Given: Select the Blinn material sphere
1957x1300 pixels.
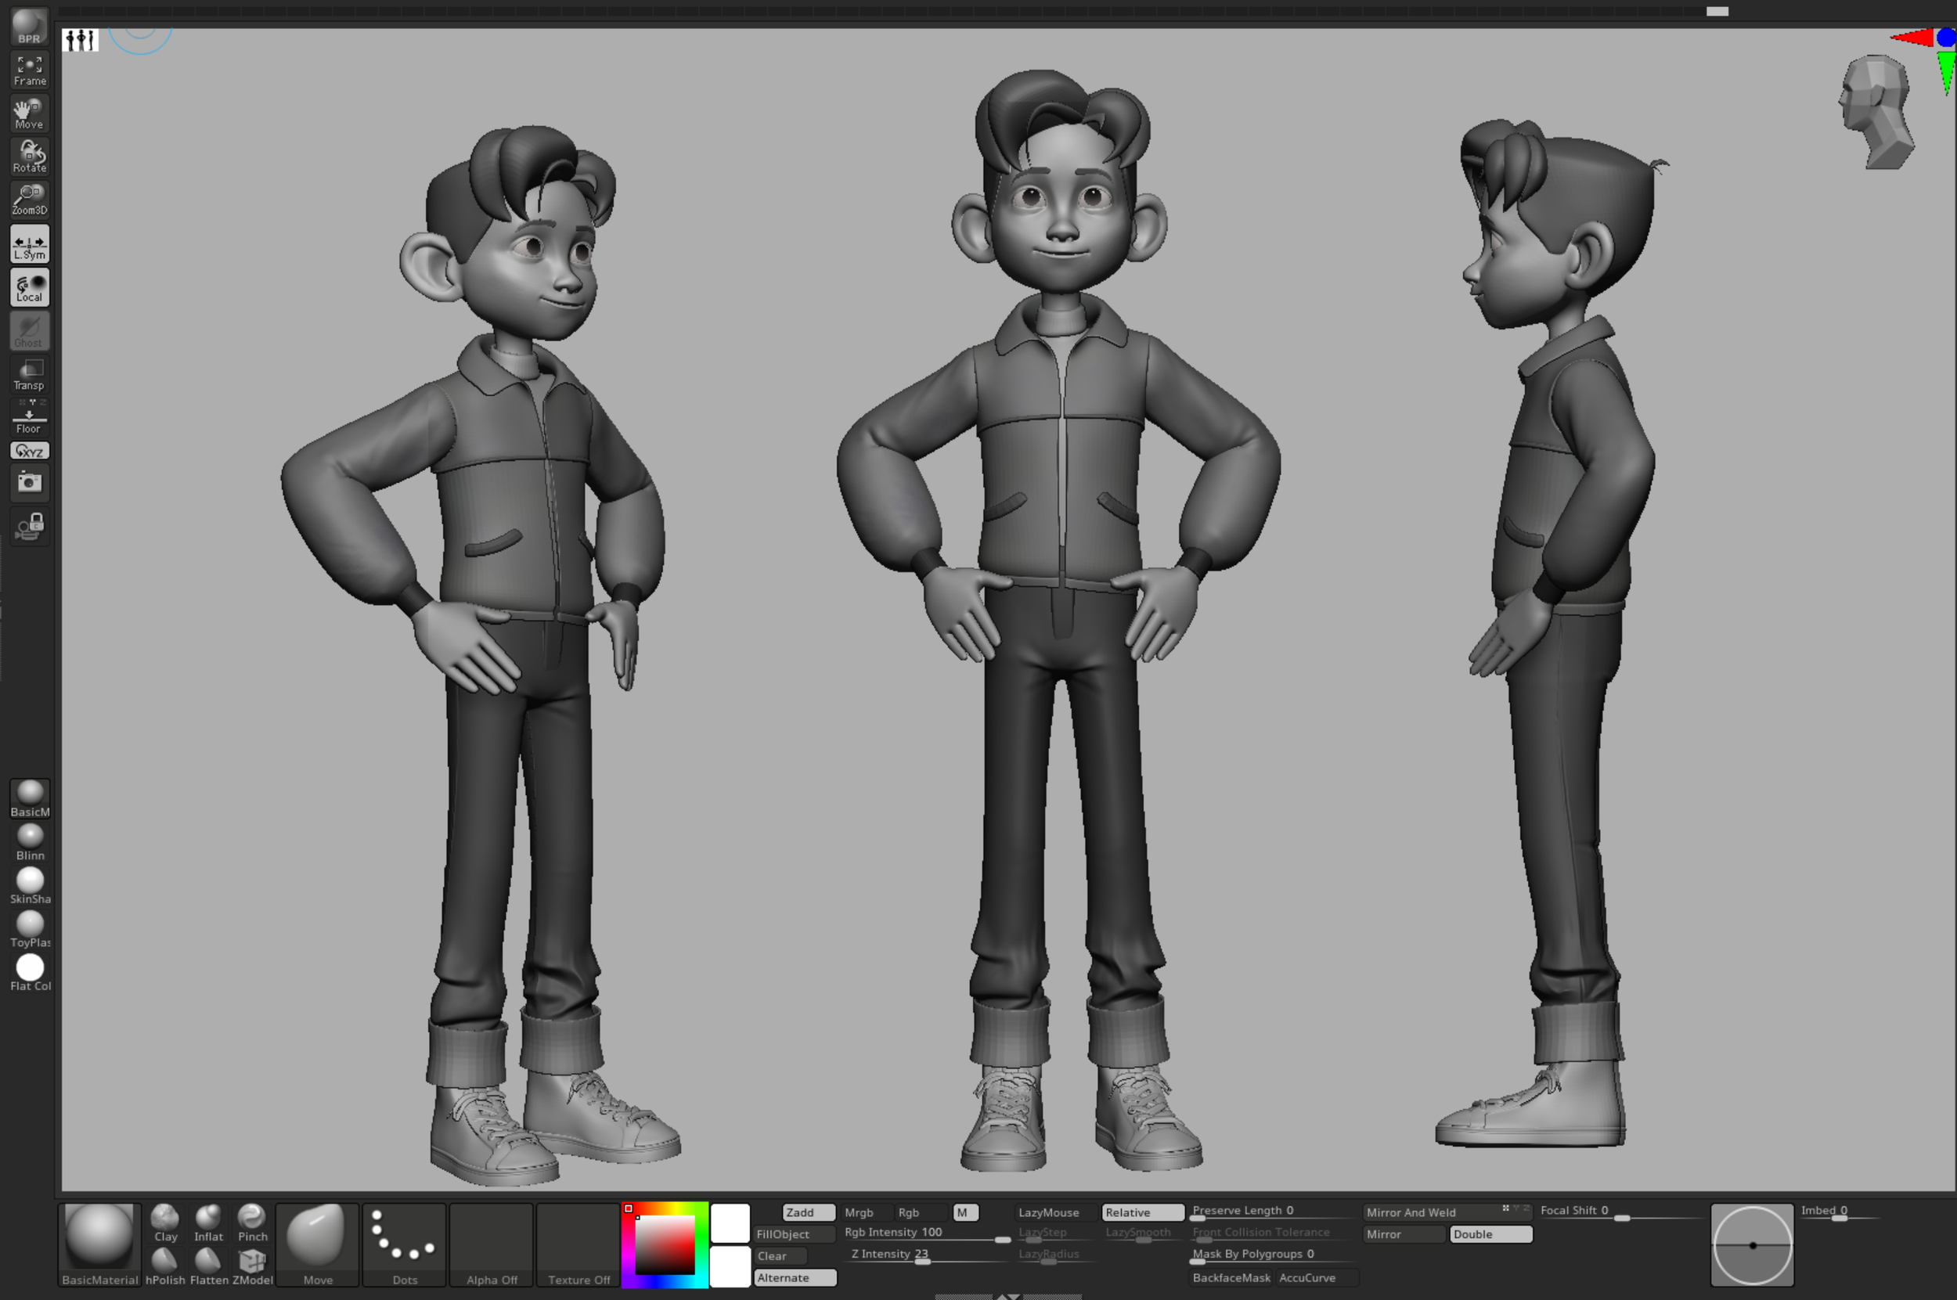Looking at the screenshot, I should 30,842.
